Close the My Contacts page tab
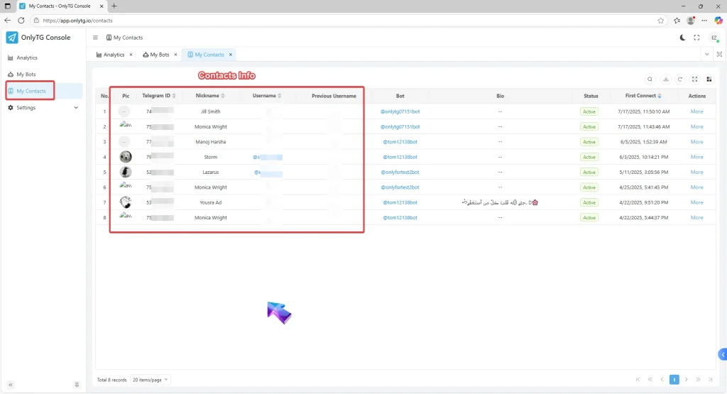 231,55
